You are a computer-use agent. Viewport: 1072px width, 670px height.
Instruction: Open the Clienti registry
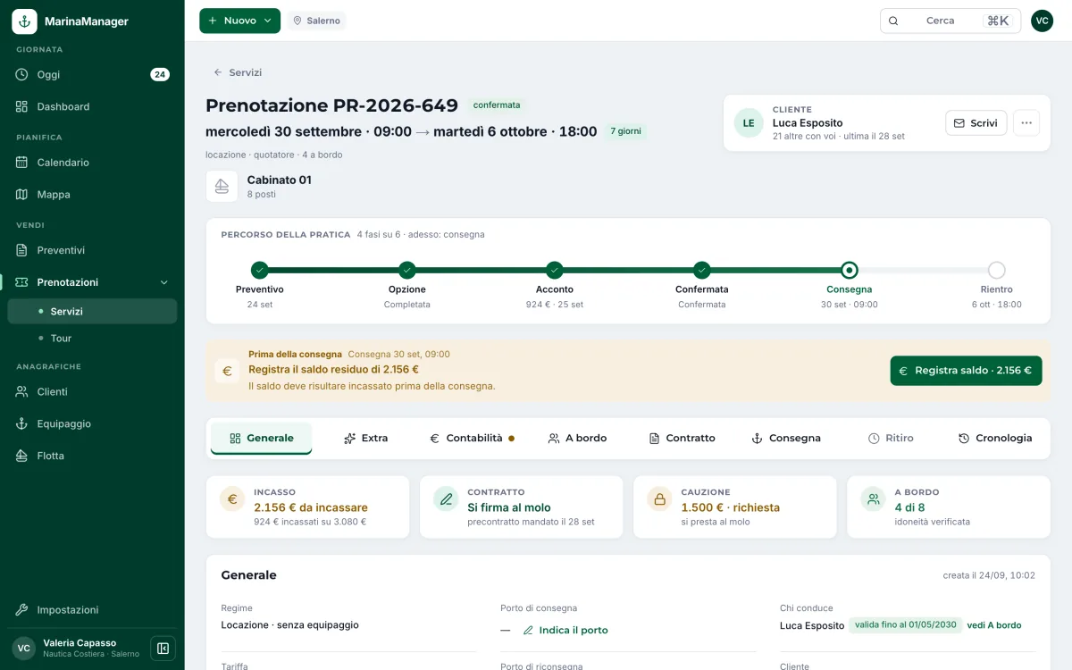[92, 391]
